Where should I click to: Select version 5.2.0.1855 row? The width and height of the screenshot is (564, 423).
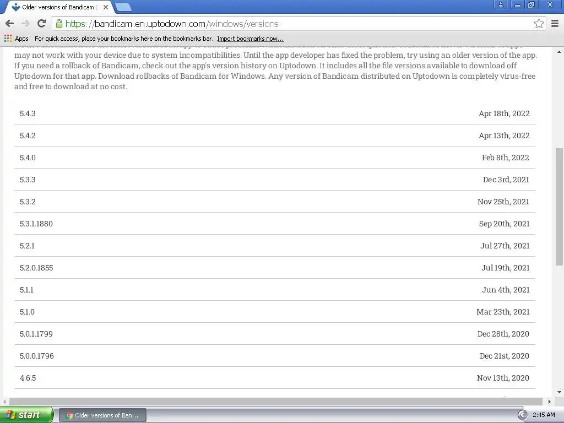pyautogui.click(x=275, y=268)
